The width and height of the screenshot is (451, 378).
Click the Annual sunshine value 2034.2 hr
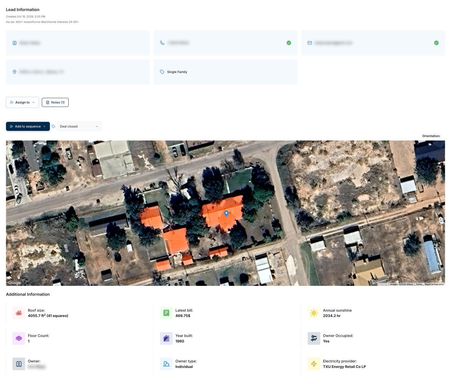(332, 316)
